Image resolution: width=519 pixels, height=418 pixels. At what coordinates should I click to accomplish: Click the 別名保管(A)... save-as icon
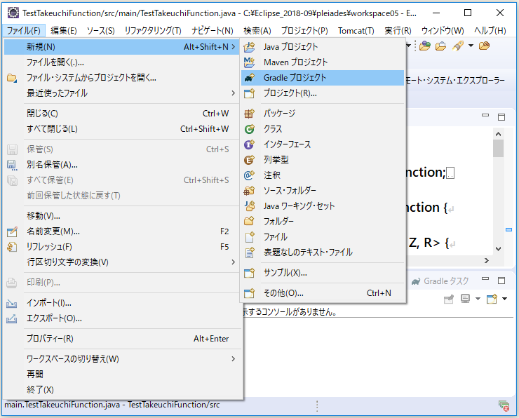pyautogui.click(x=12, y=165)
